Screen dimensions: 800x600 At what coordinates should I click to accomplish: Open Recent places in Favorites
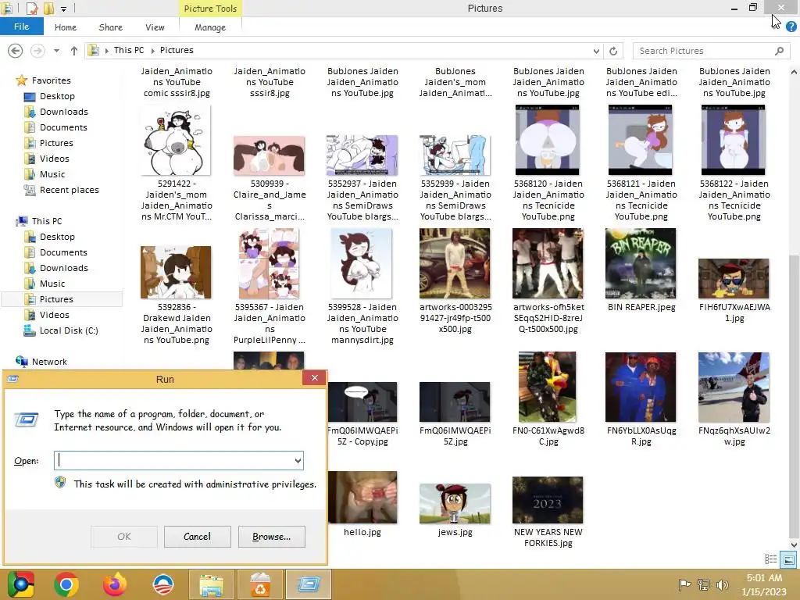coord(69,190)
